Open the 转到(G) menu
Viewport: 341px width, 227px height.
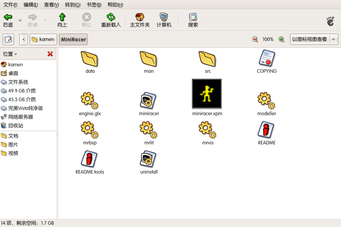[x=73, y=5]
